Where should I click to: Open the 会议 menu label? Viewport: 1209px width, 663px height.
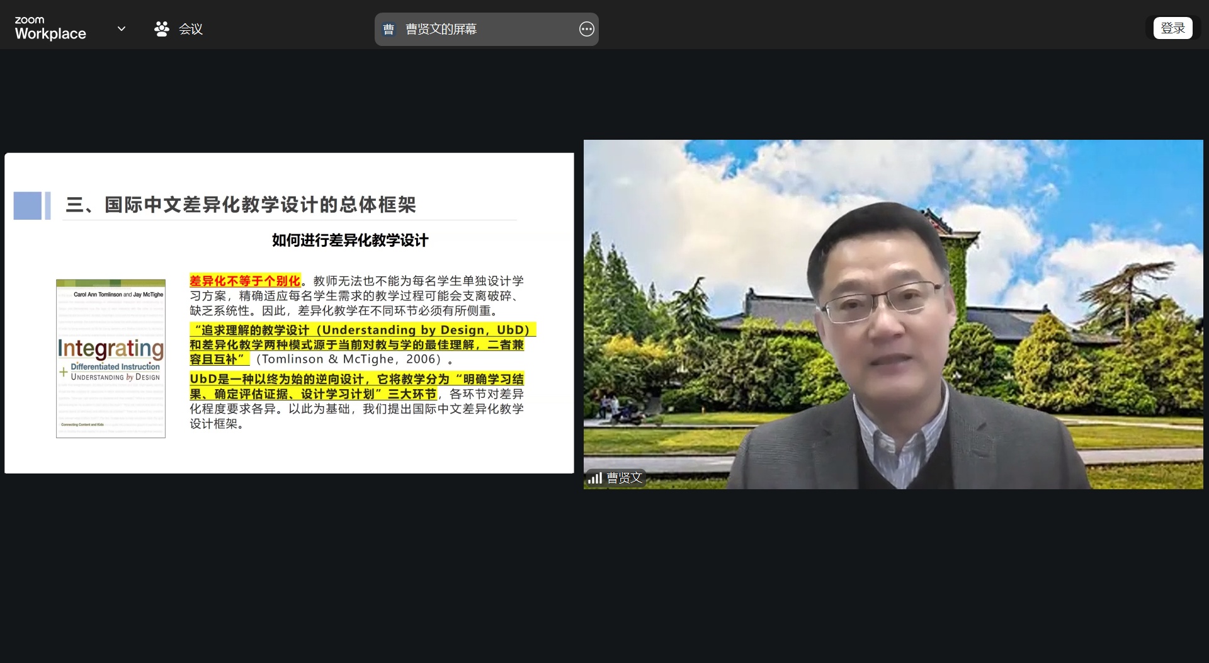point(190,29)
